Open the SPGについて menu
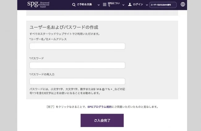The height and width of the screenshot is (131, 201). coord(113,5)
